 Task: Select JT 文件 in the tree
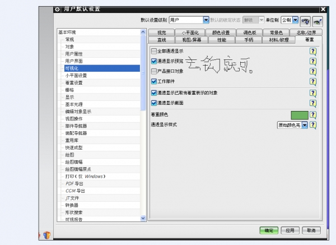tap(72, 198)
